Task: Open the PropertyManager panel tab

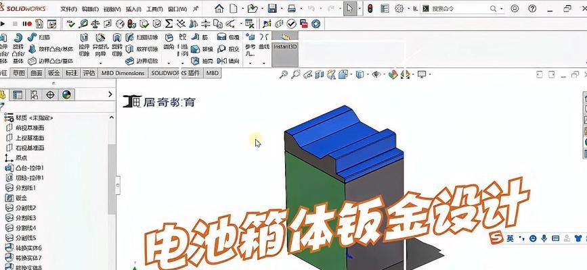Action: [17, 95]
